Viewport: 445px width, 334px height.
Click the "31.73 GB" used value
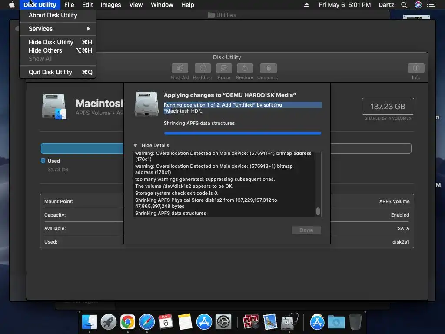(x=58, y=170)
